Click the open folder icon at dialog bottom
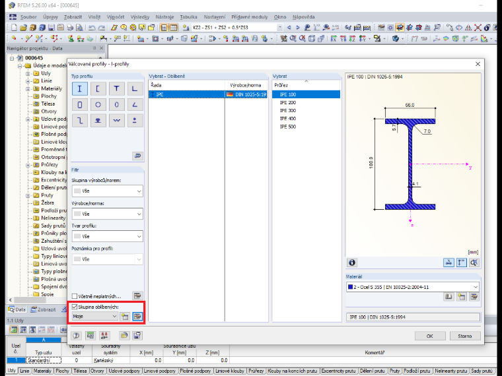The image size is (502, 376). [124, 335]
